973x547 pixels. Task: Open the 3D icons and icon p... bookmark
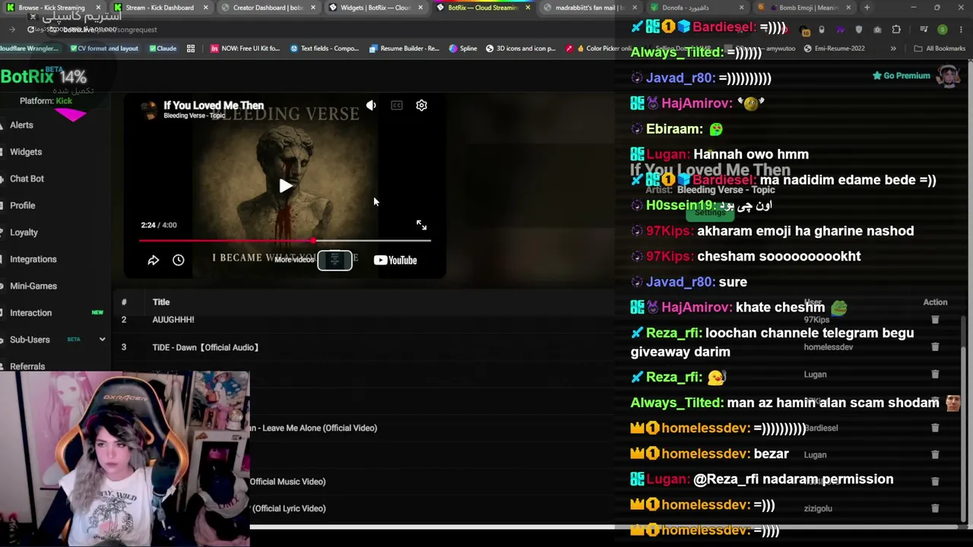pyautogui.click(x=520, y=49)
